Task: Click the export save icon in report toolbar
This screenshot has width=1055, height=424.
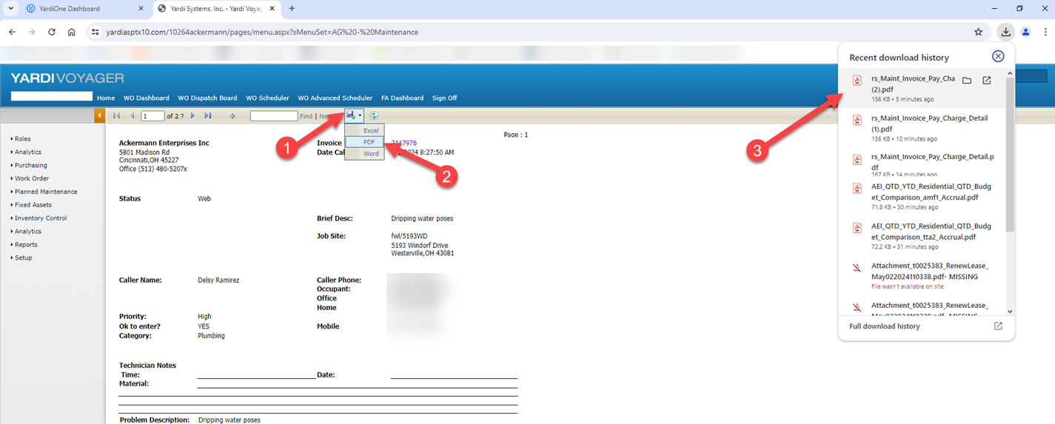Action: point(351,115)
